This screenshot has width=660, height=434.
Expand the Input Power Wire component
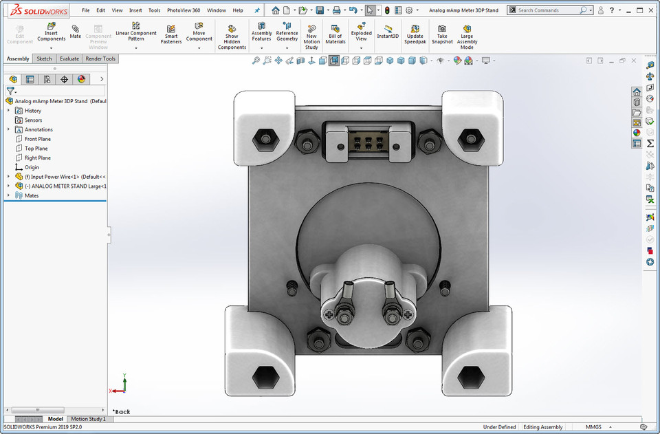click(x=8, y=176)
